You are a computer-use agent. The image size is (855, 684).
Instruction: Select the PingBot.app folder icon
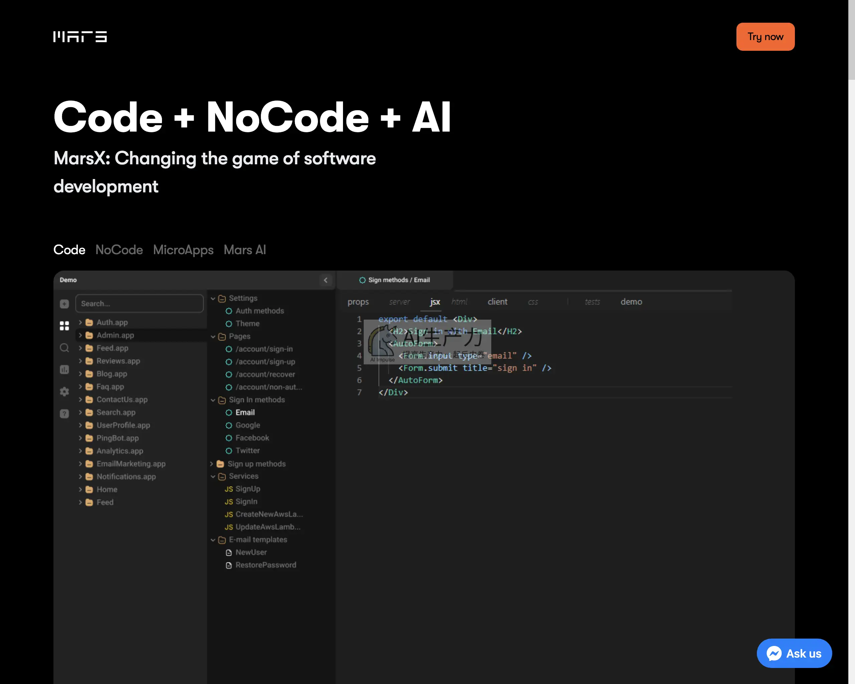tap(89, 438)
